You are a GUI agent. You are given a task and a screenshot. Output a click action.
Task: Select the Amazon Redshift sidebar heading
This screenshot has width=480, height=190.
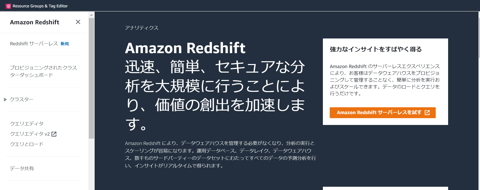34,22
